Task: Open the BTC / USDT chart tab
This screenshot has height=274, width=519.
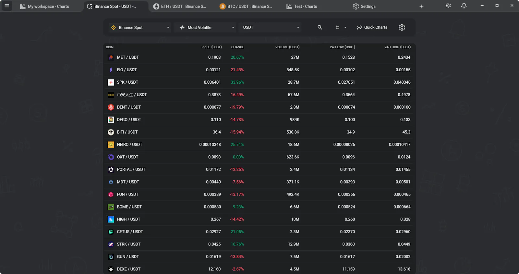Action: pos(246,6)
